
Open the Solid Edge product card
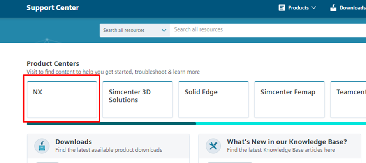[x=214, y=100]
